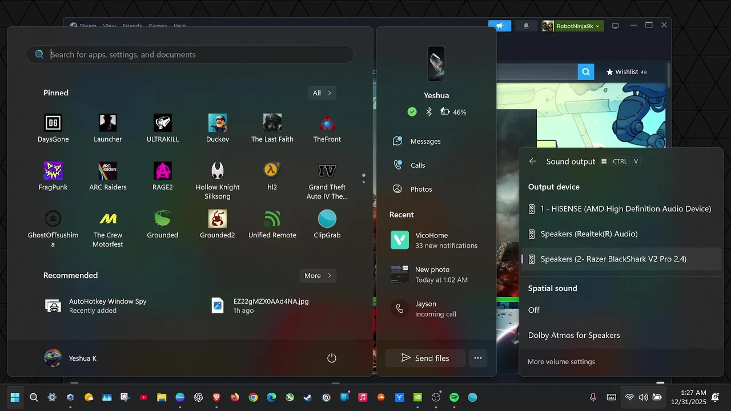The width and height of the screenshot is (731, 411).
Task: Open ClipGrab from pinned apps
Action: pyautogui.click(x=327, y=224)
